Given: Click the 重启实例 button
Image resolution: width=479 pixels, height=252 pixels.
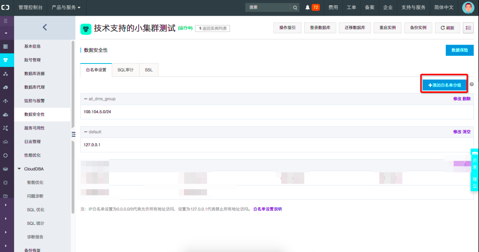Looking at the screenshot, I should click(388, 28).
